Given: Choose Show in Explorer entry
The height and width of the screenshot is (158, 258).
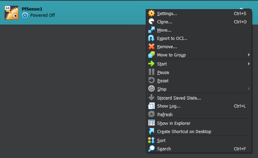Looking at the screenshot, I should click(x=199, y=123).
